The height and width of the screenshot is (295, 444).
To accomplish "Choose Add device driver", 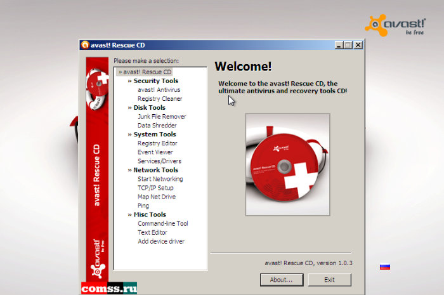I will [x=161, y=241].
